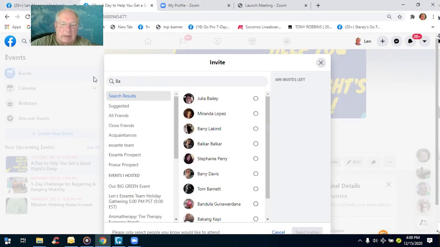Click the magnifier icon in the Invite search box
The image size is (440, 247).
point(111,81)
